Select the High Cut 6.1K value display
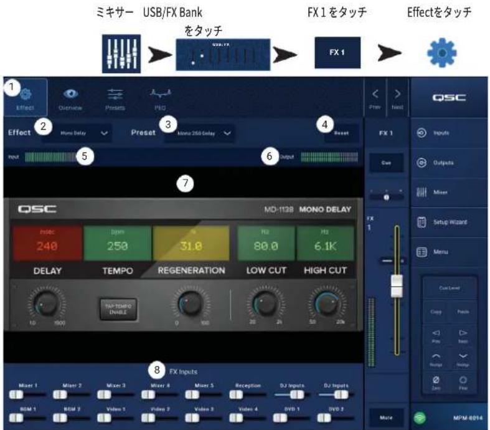The width and height of the screenshot is (490, 430). pos(325,242)
